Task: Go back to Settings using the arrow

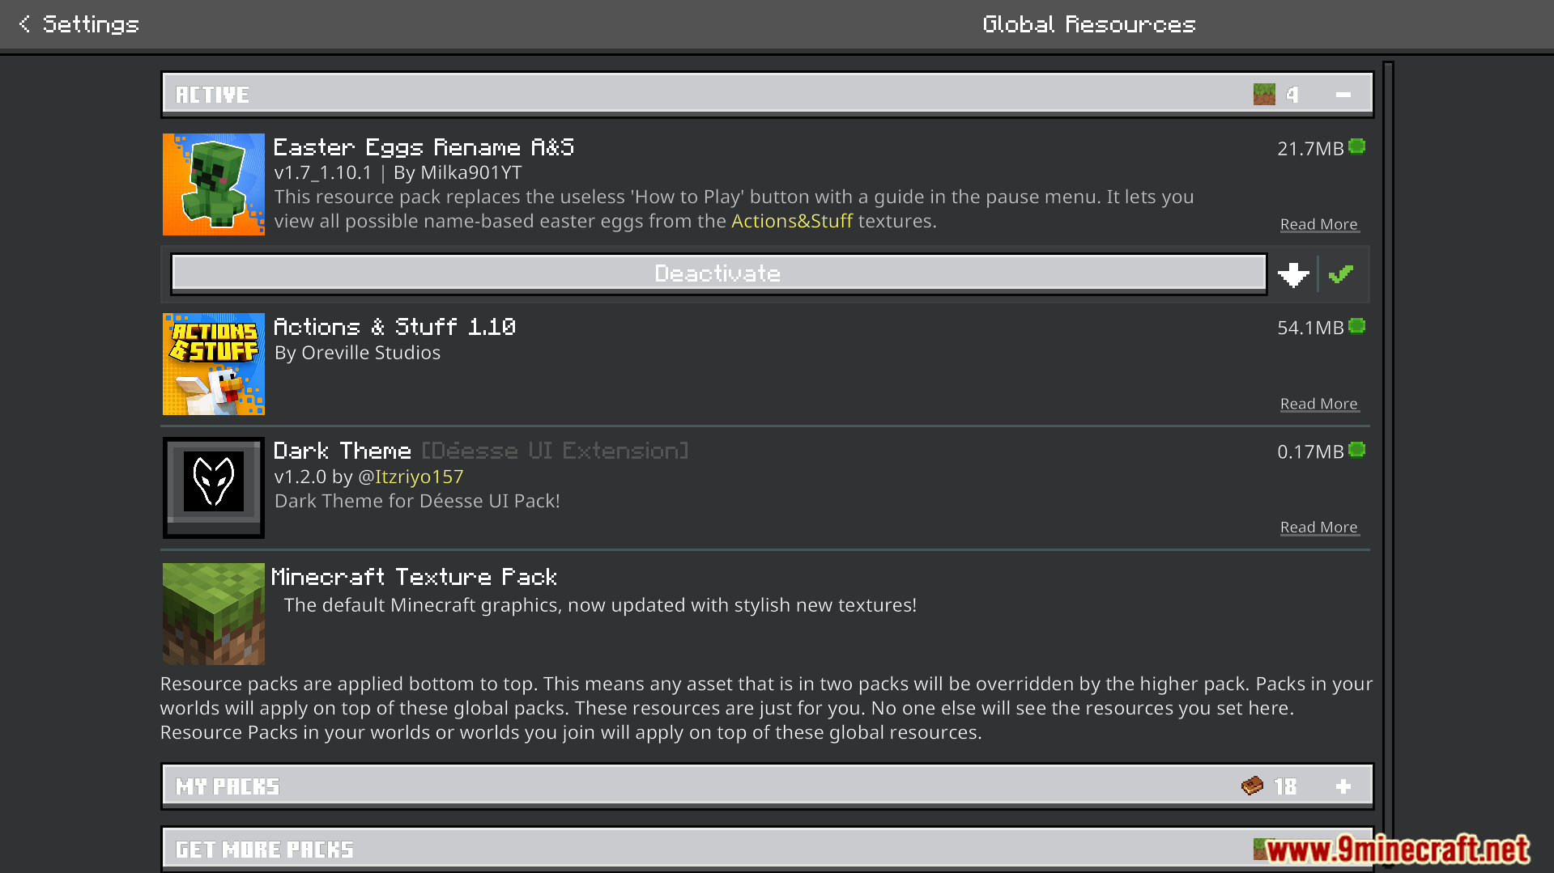Action: (x=24, y=24)
